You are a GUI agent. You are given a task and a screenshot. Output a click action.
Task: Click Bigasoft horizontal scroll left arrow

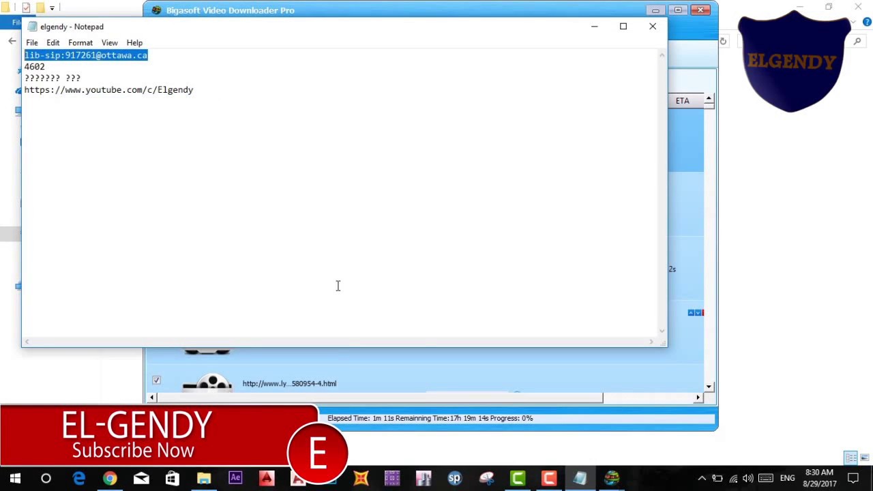[x=151, y=398]
